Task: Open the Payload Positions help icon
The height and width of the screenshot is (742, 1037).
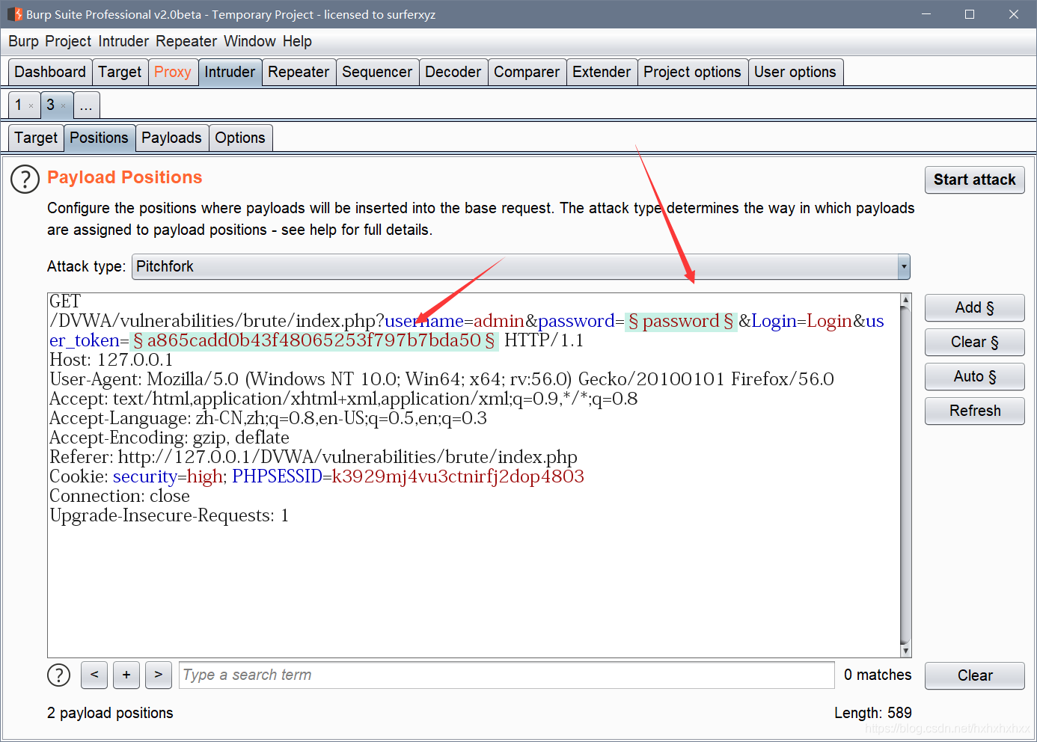Action: point(25,180)
